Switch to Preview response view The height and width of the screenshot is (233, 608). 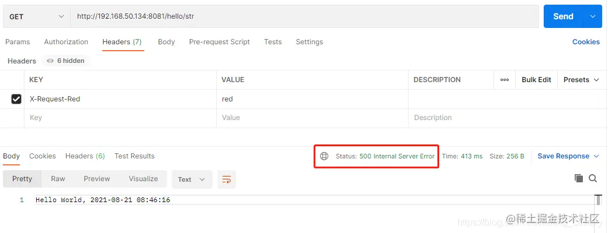(x=97, y=179)
